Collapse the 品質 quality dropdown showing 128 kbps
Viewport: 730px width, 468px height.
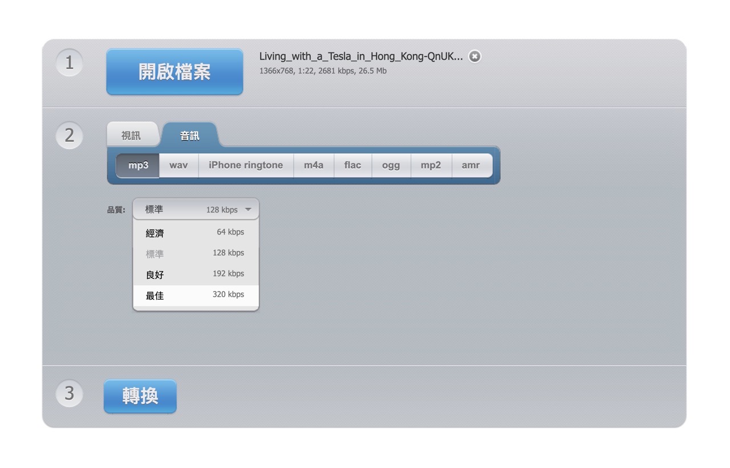(196, 209)
